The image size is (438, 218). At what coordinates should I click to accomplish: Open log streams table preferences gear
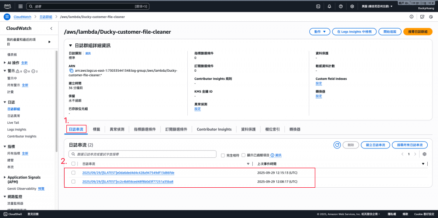[x=425, y=154]
